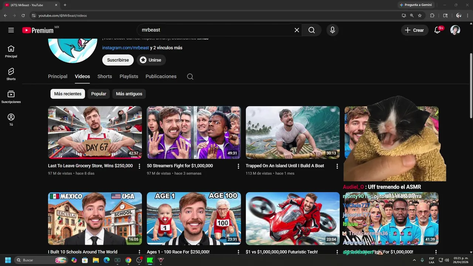This screenshot has height=266, width=473.
Task: Open YouTube account avatar menu
Action: coord(455,30)
